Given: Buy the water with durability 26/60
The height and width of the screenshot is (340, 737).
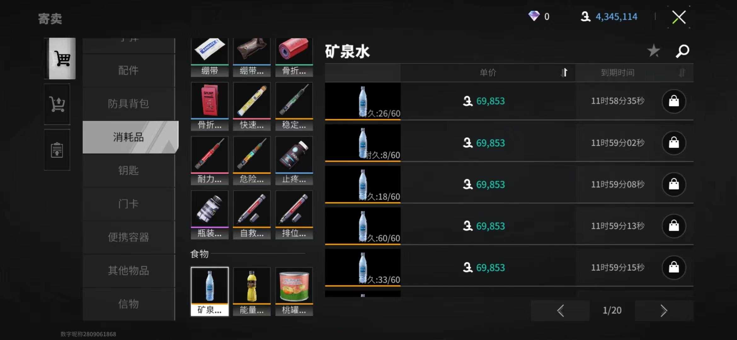Looking at the screenshot, I should (674, 101).
